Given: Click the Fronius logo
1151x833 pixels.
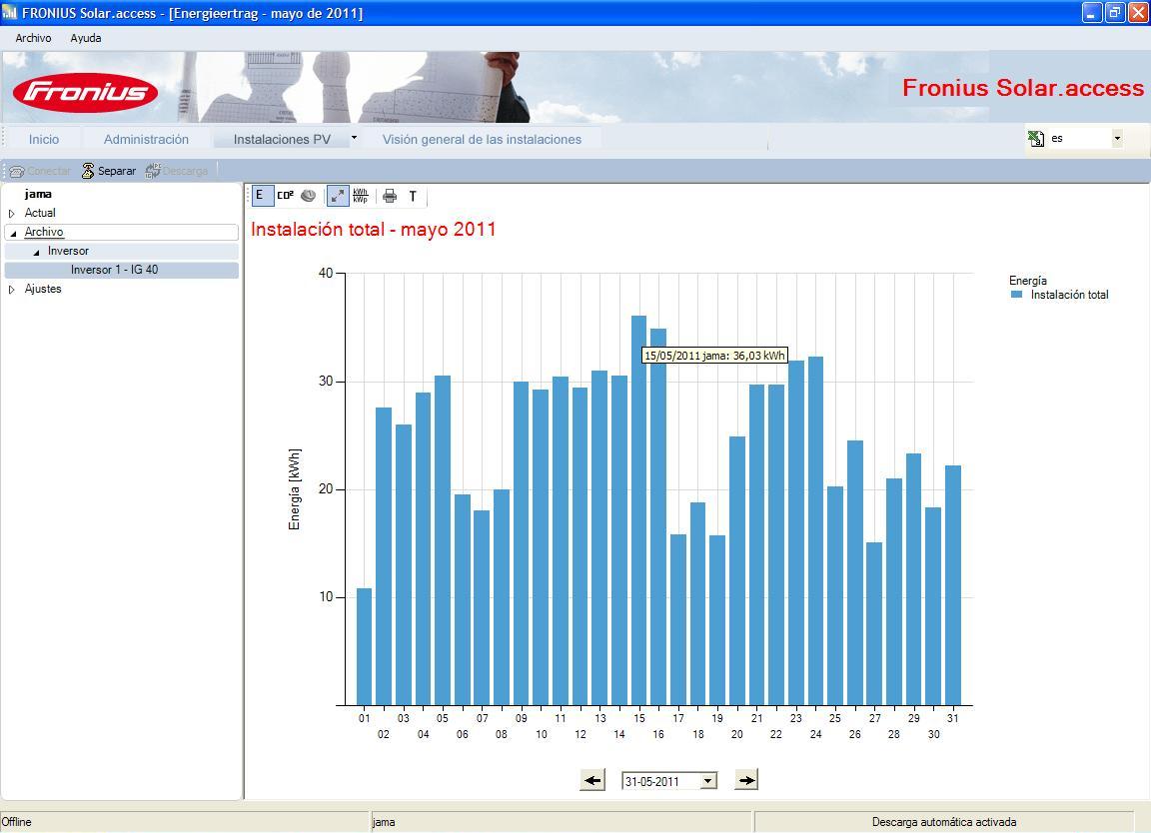Looking at the screenshot, I should pyautogui.click(x=85, y=92).
